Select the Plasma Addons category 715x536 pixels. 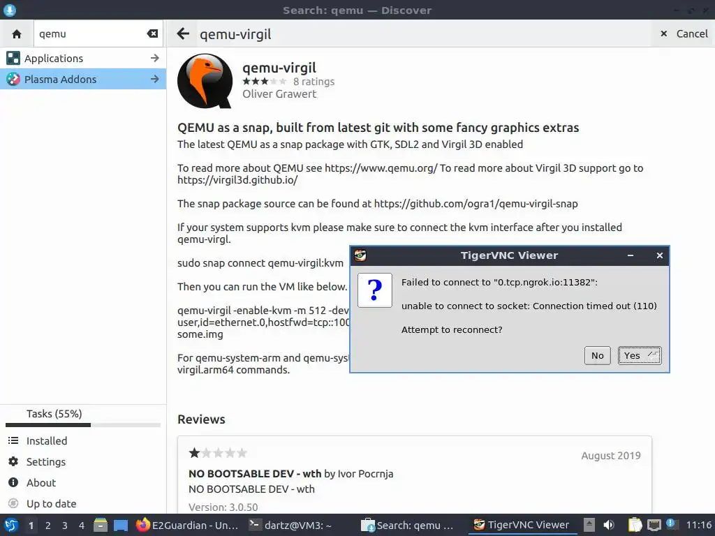(x=83, y=80)
